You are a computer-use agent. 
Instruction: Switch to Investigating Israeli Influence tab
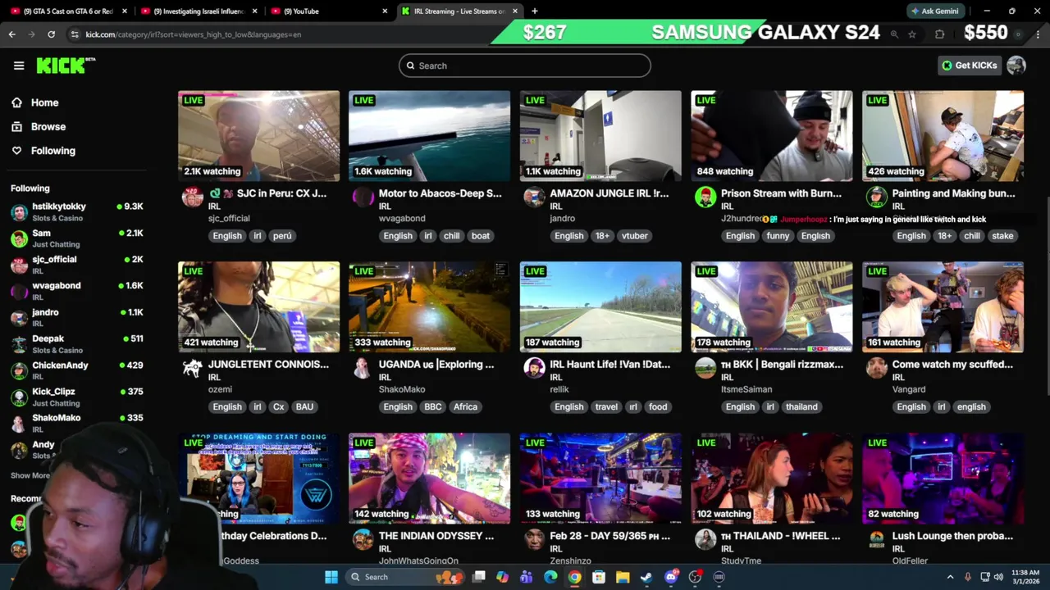click(199, 11)
